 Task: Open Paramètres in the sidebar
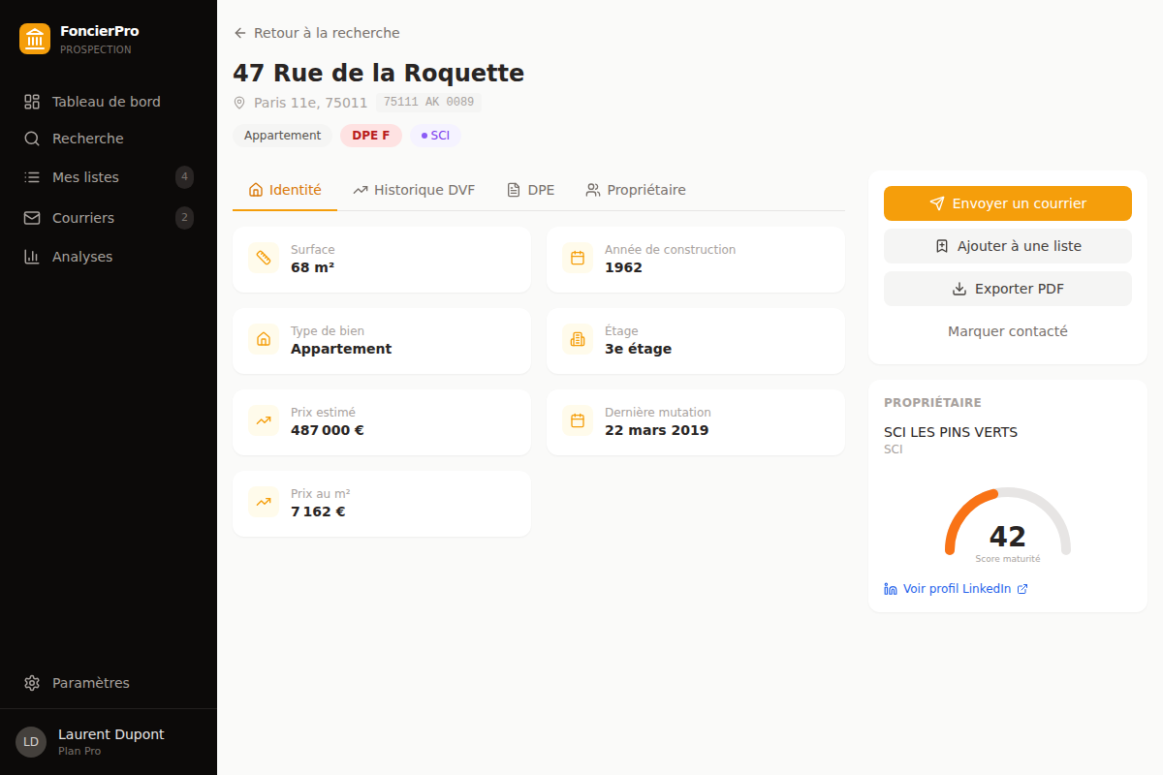[x=109, y=683]
